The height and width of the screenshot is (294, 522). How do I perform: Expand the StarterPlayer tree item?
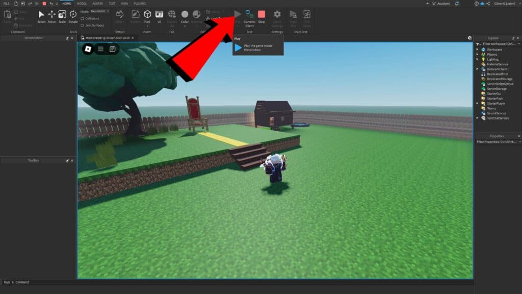point(477,104)
